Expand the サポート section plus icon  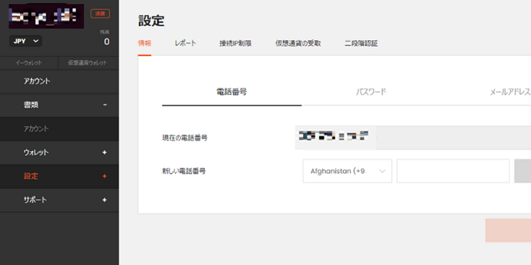pyautogui.click(x=105, y=200)
